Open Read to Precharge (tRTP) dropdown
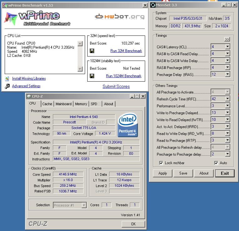The image size is (239, 231). pyautogui.click(x=227, y=140)
